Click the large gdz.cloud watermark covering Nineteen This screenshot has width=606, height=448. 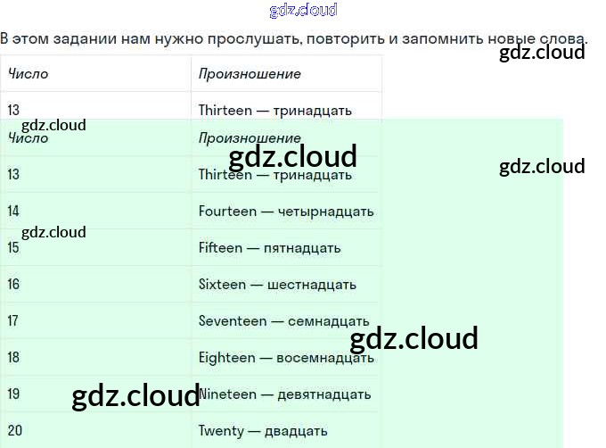(x=135, y=395)
